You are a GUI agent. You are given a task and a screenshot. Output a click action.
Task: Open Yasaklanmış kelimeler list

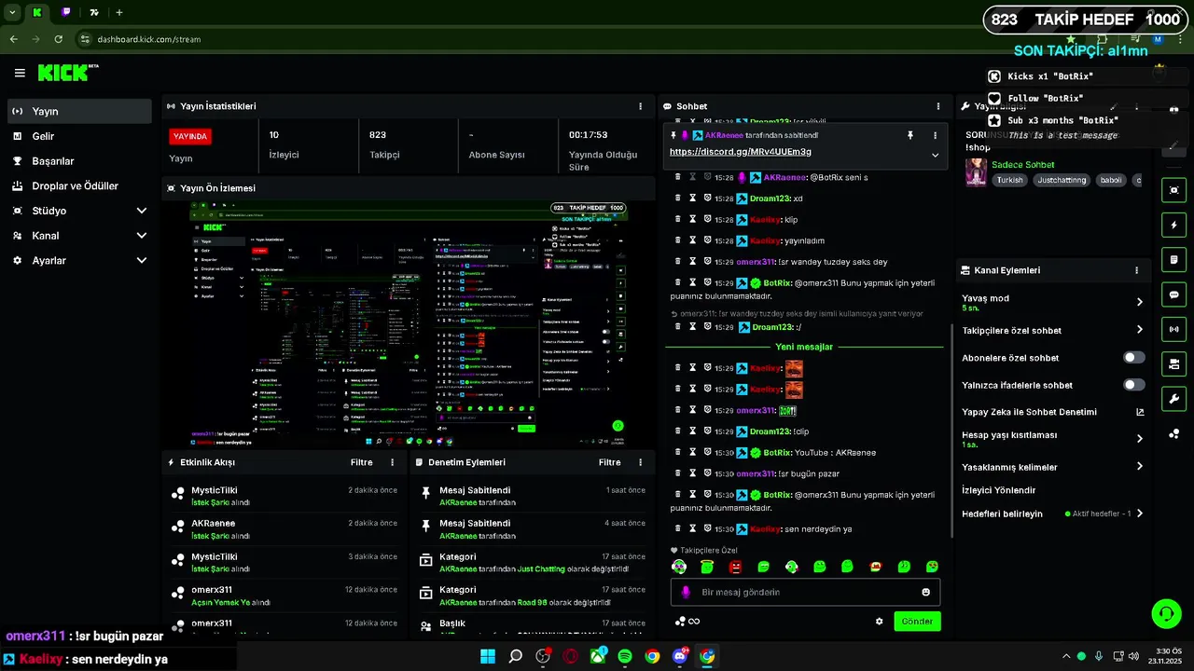pyautogui.click(x=1139, y=467)
